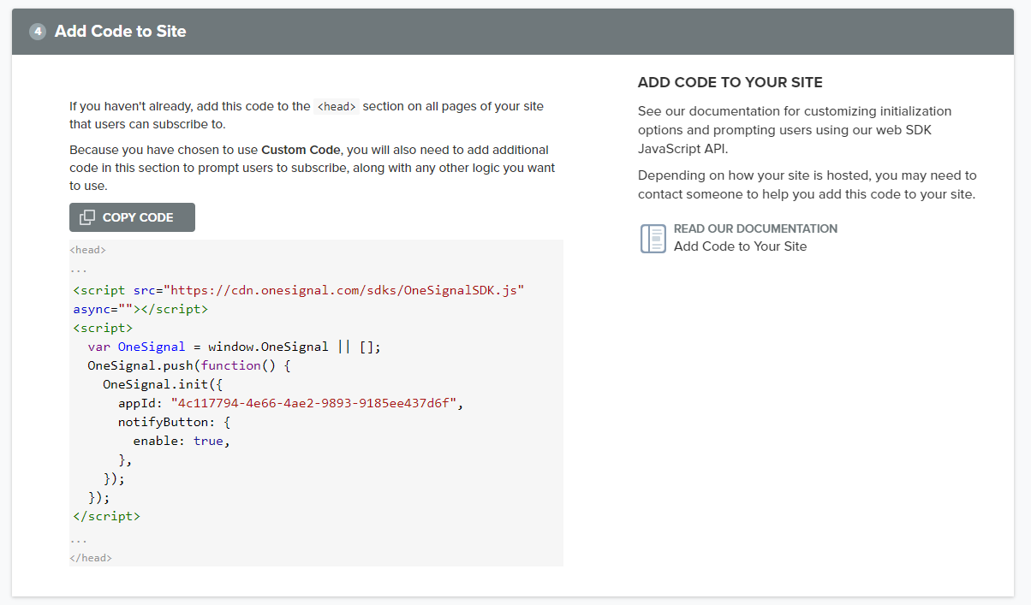Click the 'READ OUR DOCUMENTATION' label
This screenshot has width=1031, height=605.
pos(755,228)
